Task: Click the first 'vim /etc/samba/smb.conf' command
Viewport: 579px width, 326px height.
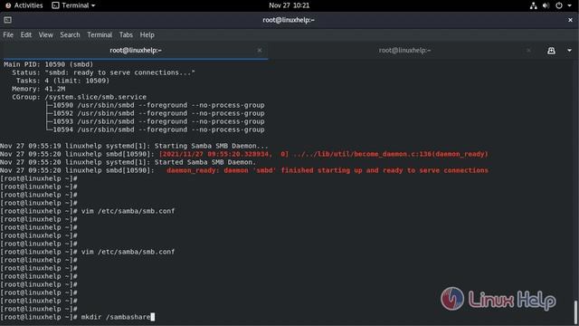Action: point(128,211)
